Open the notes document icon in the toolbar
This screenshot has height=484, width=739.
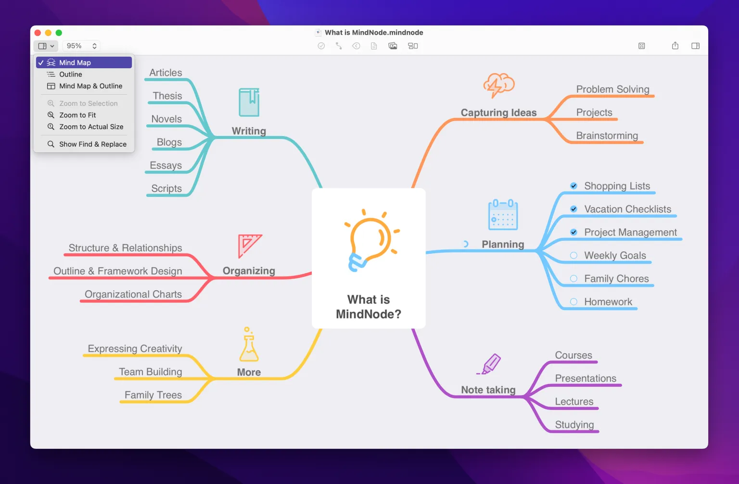point(374,46)
